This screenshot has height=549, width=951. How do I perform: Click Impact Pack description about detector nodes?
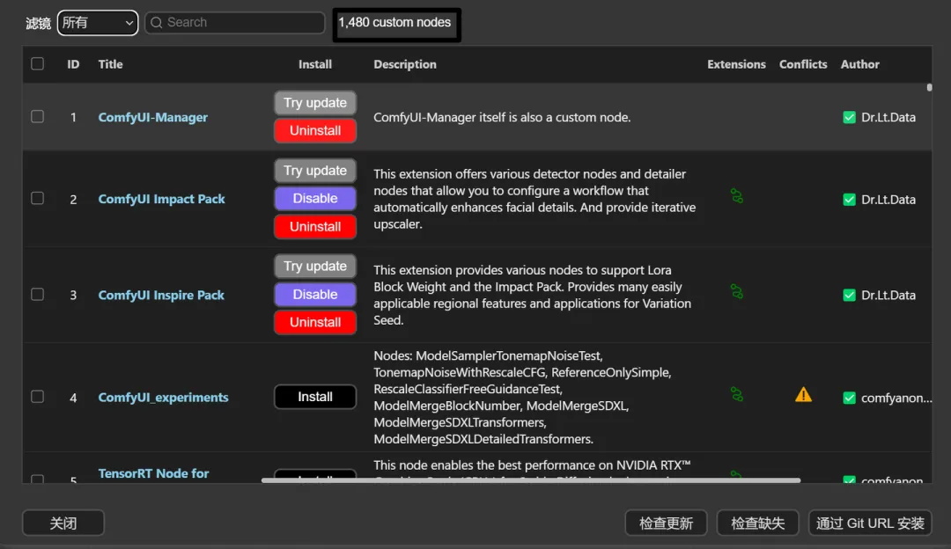pos(534,199)
